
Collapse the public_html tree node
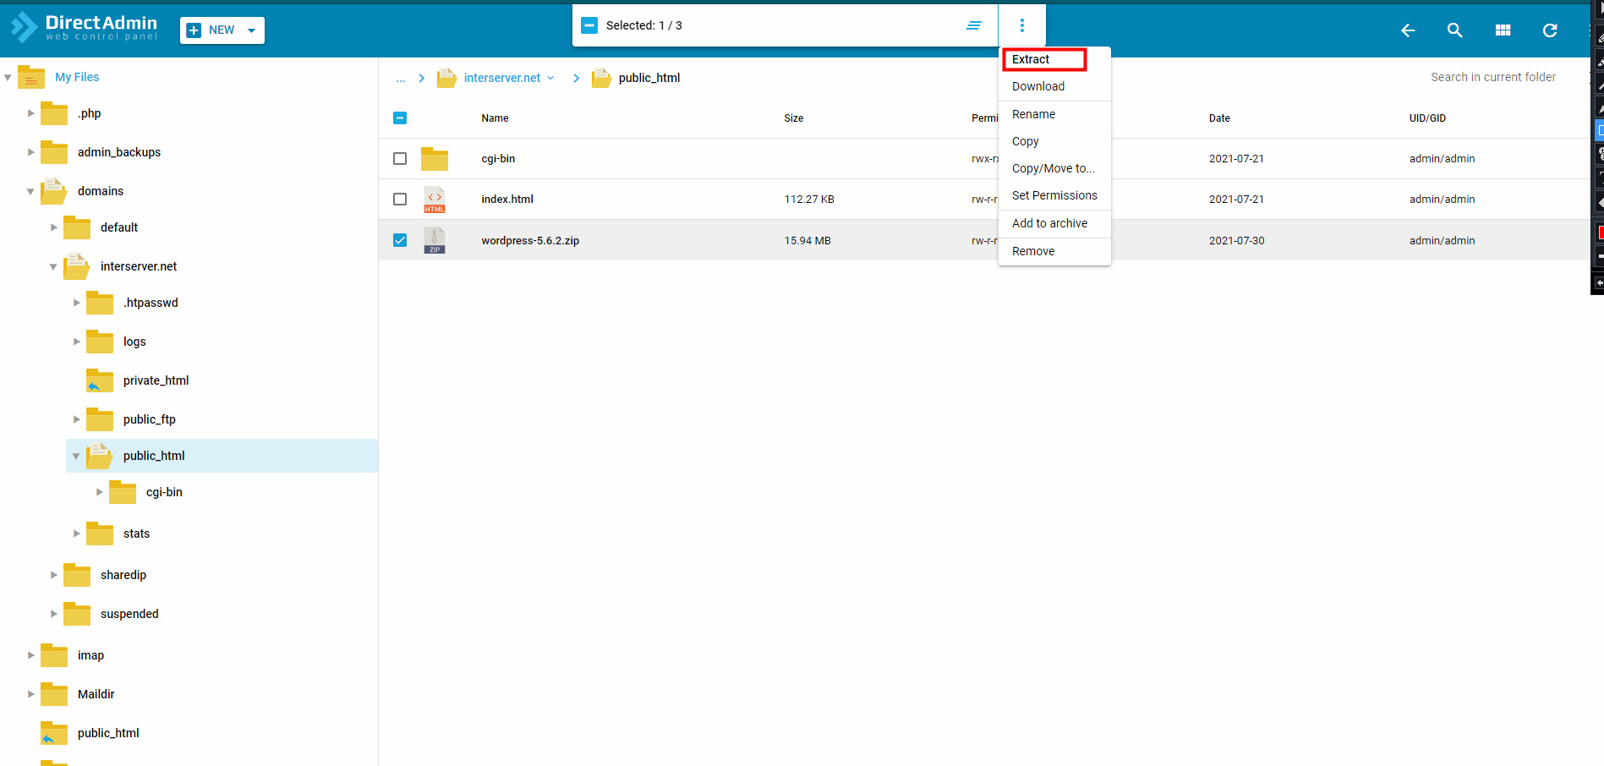click(76, 457)
